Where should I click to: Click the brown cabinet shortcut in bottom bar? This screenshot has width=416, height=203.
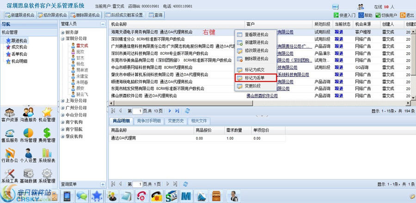216,197
